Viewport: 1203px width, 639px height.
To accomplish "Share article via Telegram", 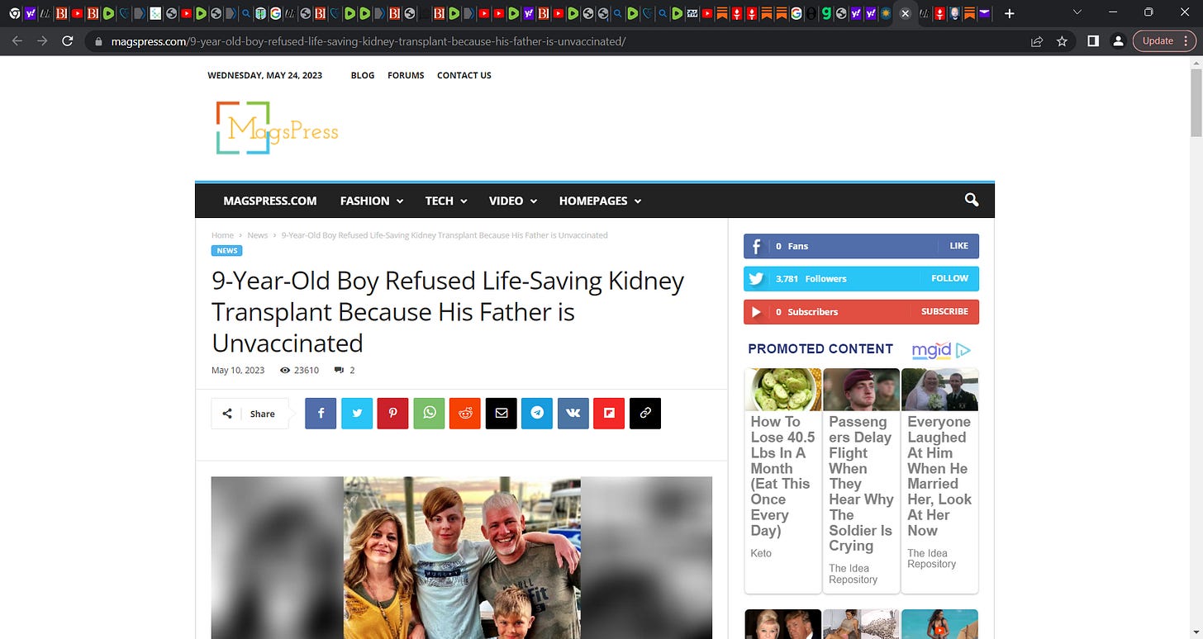I will tap(537, 413).
